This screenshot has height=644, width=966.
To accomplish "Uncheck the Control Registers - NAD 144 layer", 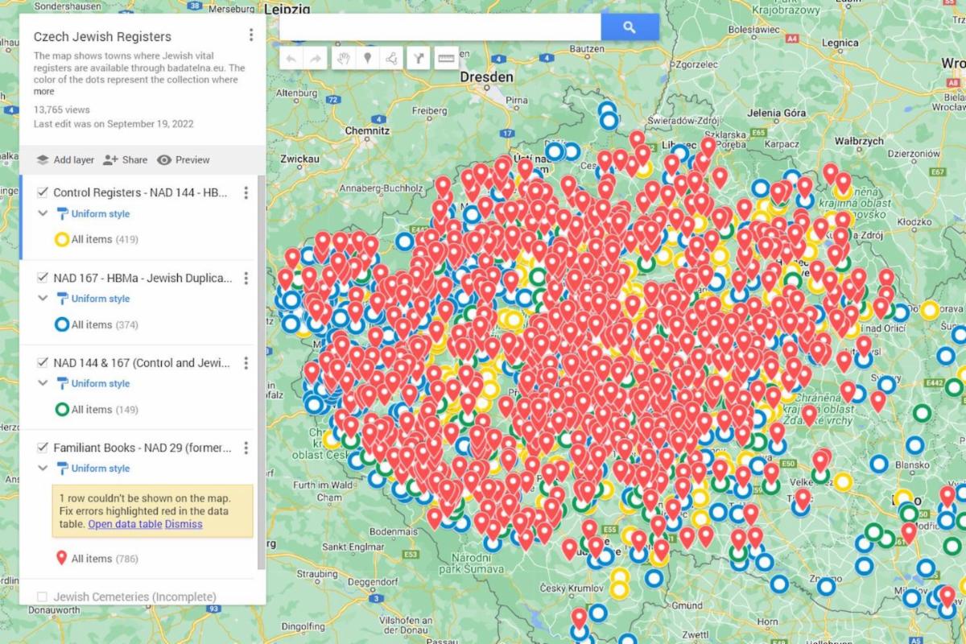I will (43, 192).
